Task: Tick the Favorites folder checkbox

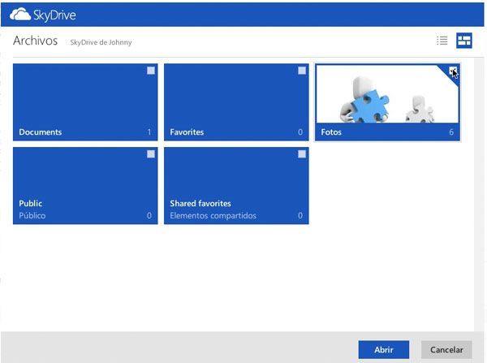Action: [x=302, y=71]
